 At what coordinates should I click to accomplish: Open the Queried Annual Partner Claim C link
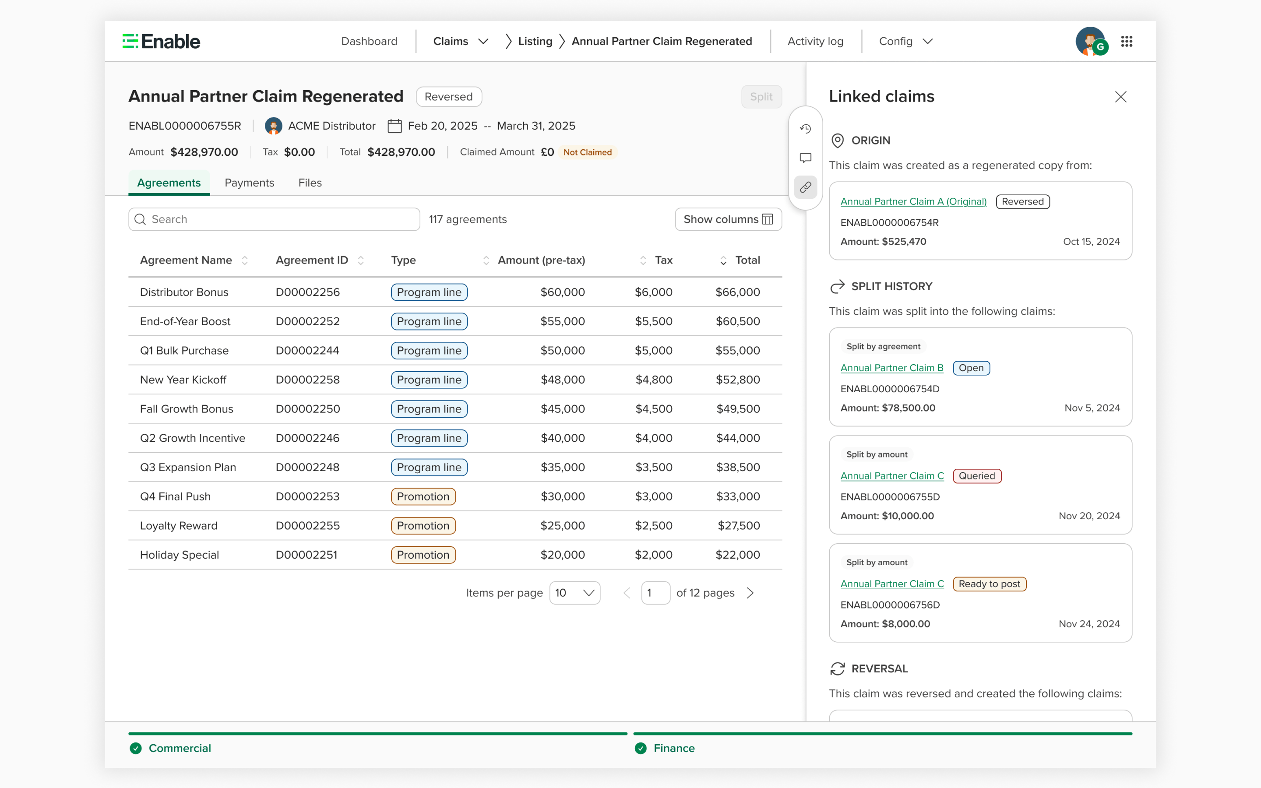pos(892,476)
